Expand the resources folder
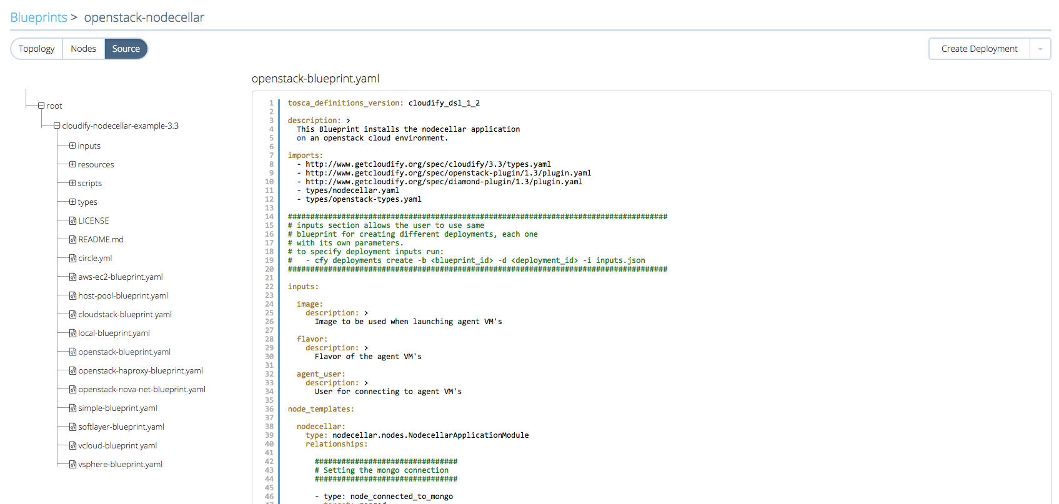The width and height of the screenshot is (1059, 504). 72,164
